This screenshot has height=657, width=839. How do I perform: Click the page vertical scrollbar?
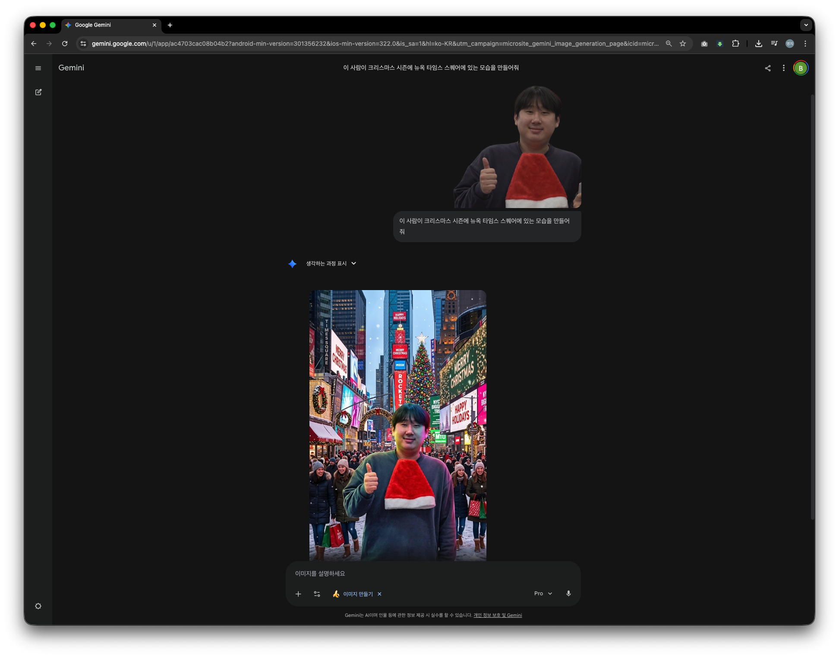[812, 307]
